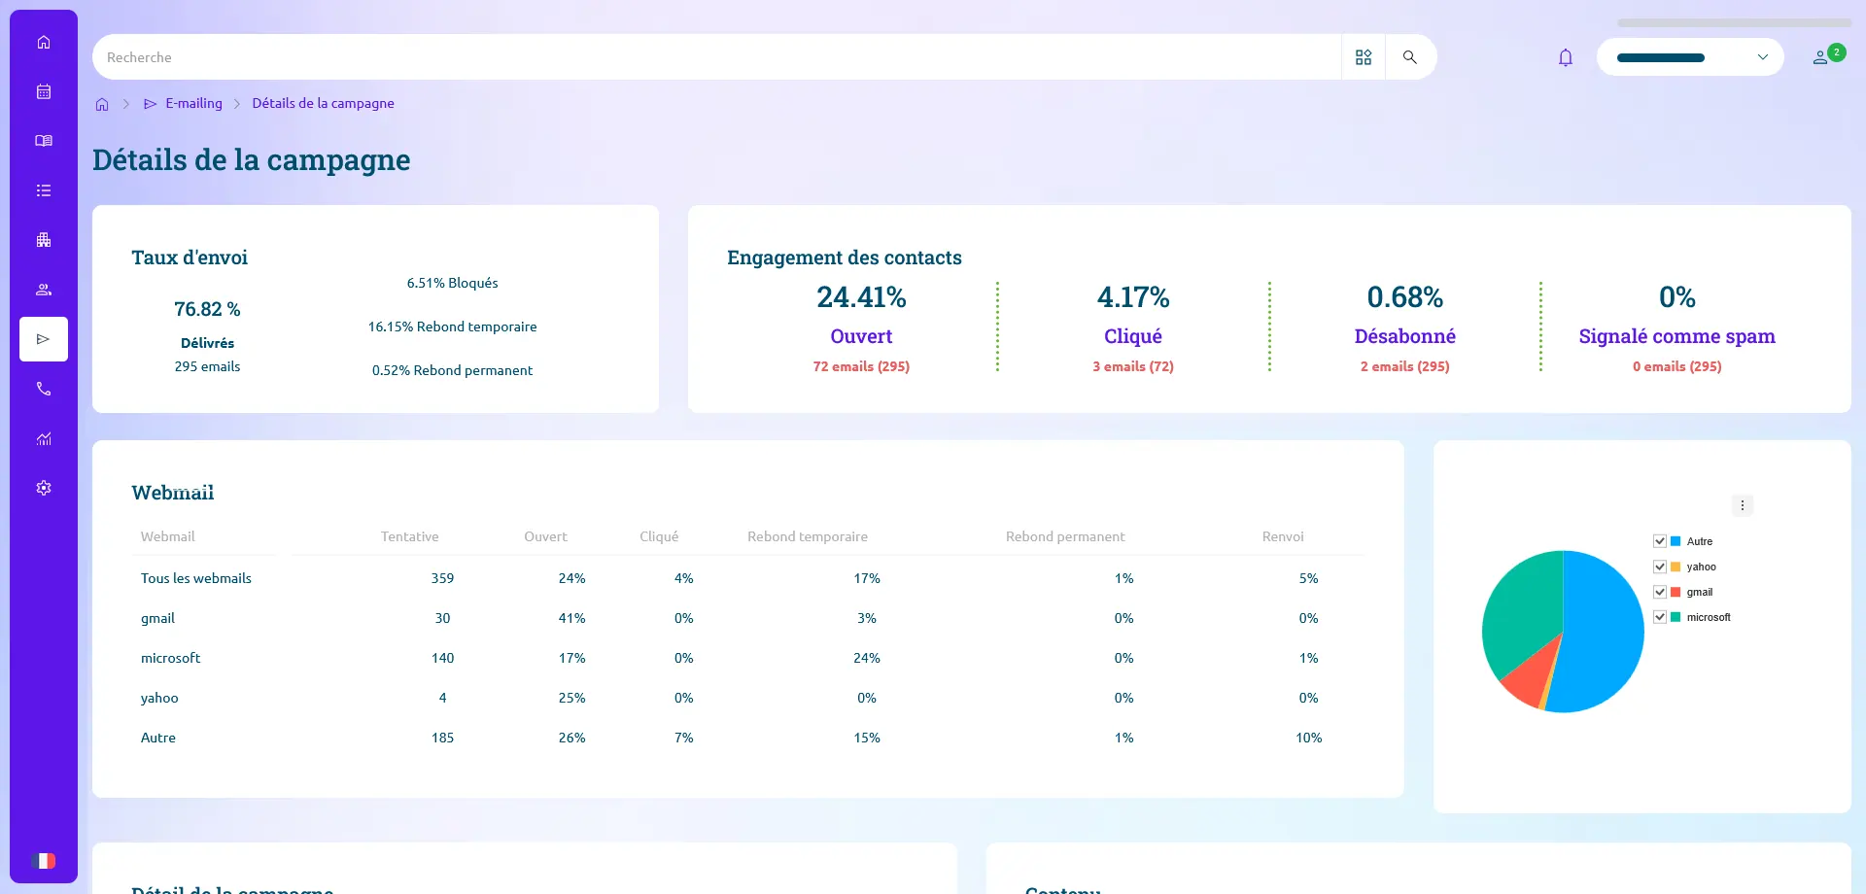Expand the account dropdown in header
This screenshot has width=1866, height=894.
tap(1689, 57)
